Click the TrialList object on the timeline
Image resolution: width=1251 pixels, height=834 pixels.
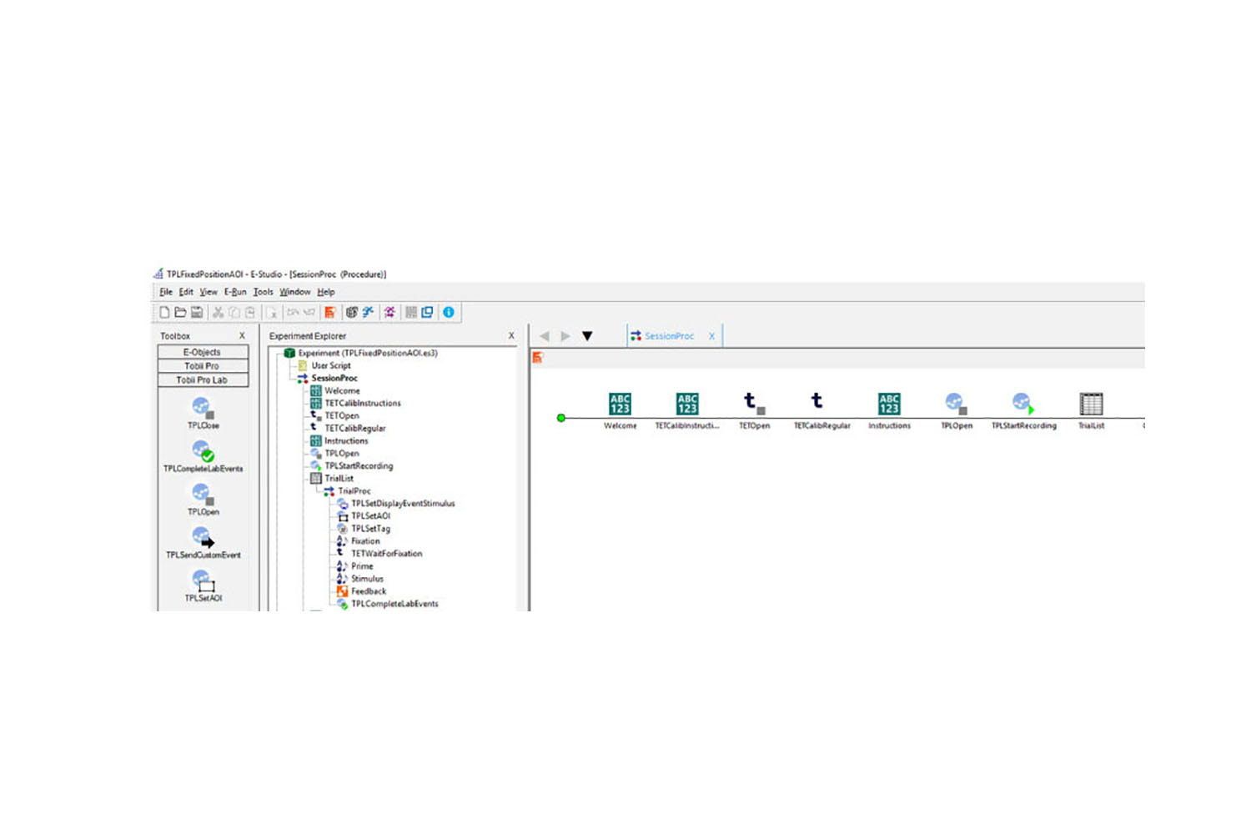(x=1091, y=411)
